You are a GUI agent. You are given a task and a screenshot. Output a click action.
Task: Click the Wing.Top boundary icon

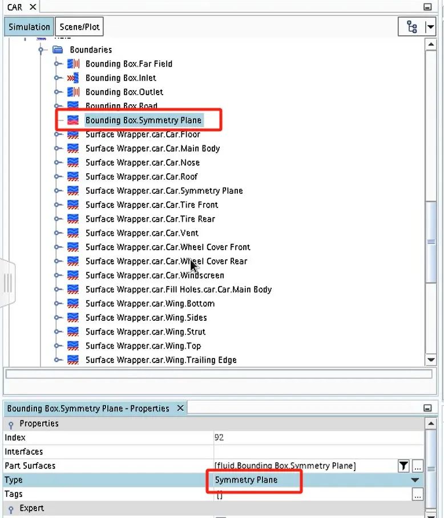73,346
